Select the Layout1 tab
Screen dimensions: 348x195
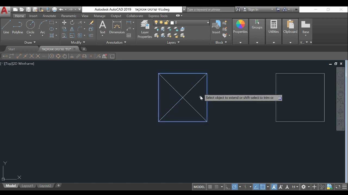tap(27, 186)
